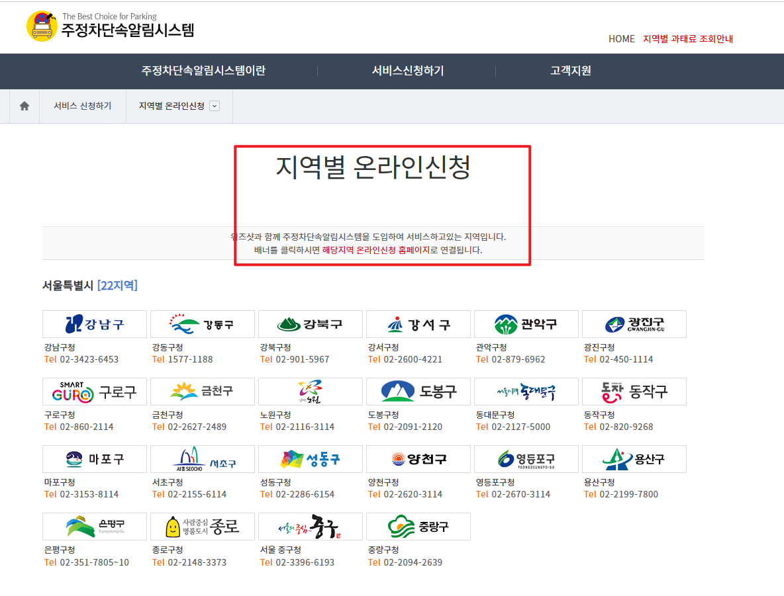Open the 광진구 district banner
The image size is (784, 596).
[634, 324]
